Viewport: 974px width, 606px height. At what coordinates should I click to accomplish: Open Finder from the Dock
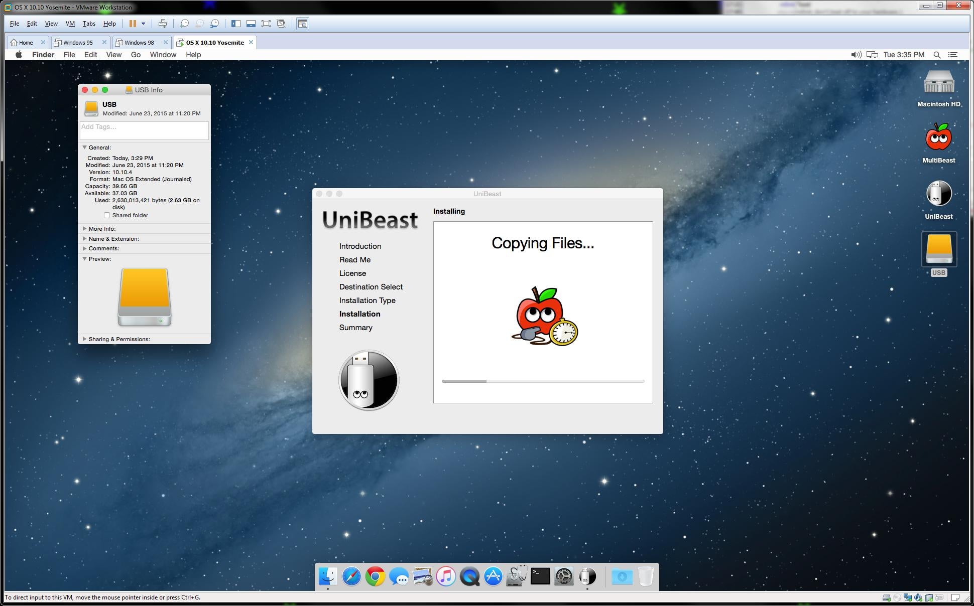click(328, 576)
